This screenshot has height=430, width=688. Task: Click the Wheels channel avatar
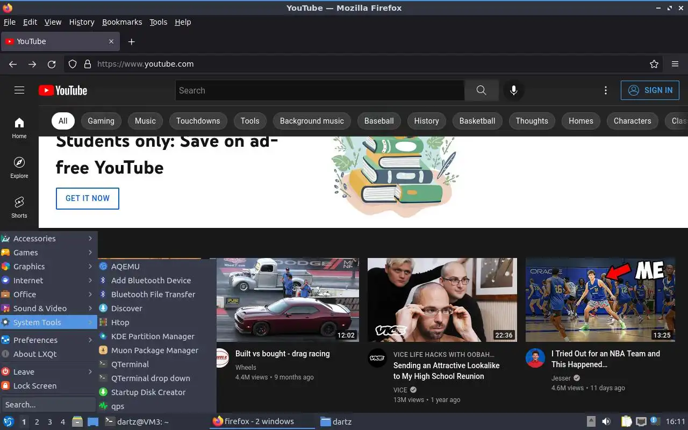point(222,358)
